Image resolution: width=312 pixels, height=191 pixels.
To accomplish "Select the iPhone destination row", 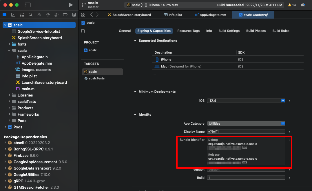I will click(x=228, y=59).
